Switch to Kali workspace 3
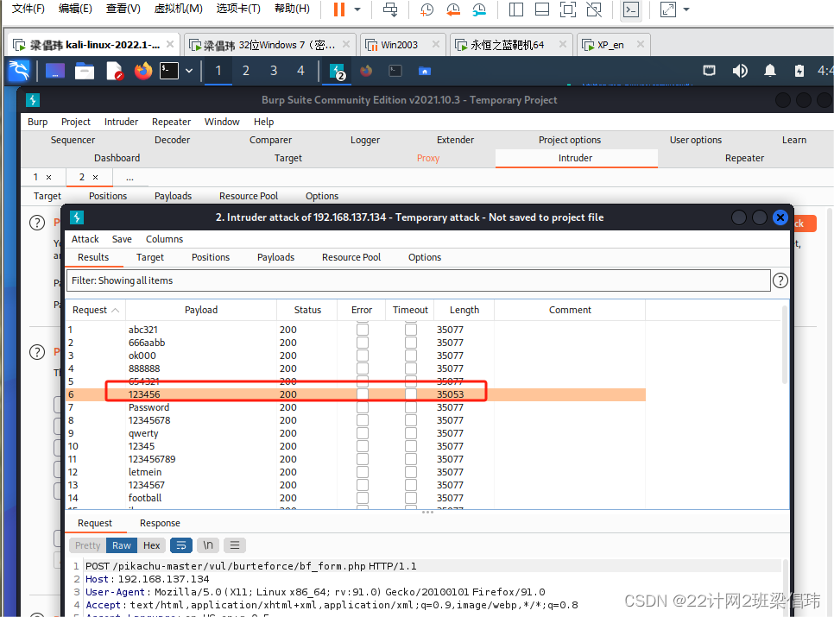This screenshot has width=834, height=617. [x=274, y=71]
